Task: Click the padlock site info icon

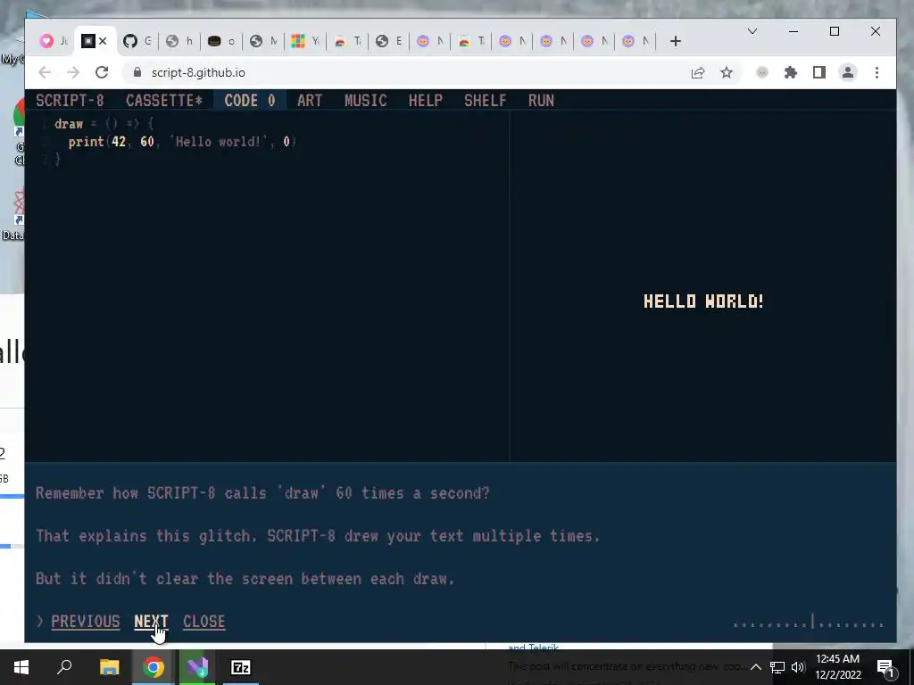Action: coord(137,72)
